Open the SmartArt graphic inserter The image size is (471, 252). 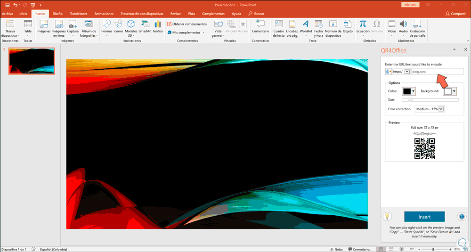145,26
